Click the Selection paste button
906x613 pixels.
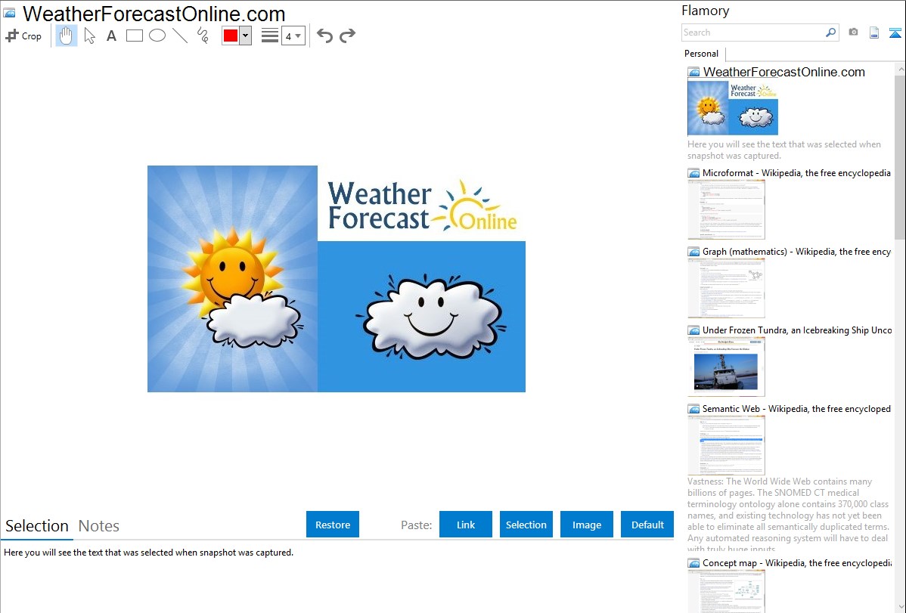click(526, 525)
